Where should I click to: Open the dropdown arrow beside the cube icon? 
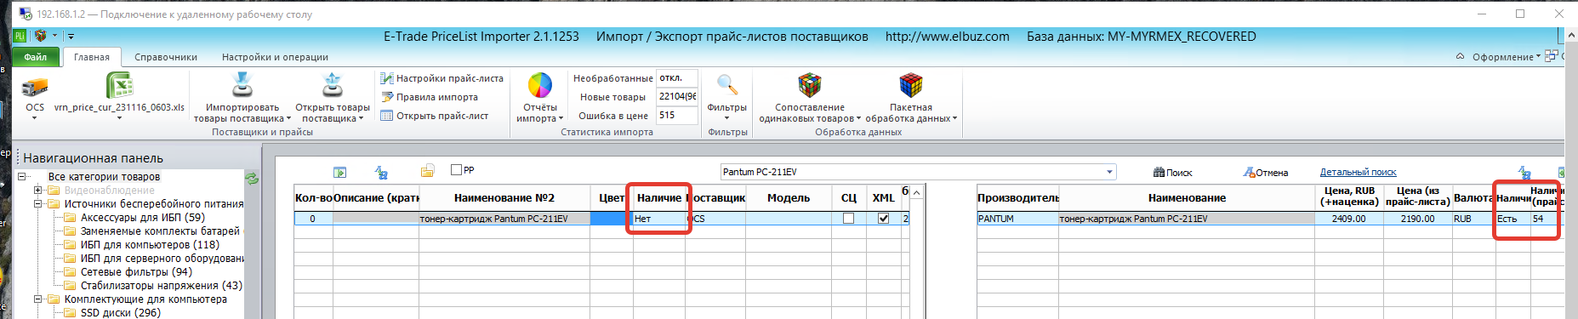point(54,36)
